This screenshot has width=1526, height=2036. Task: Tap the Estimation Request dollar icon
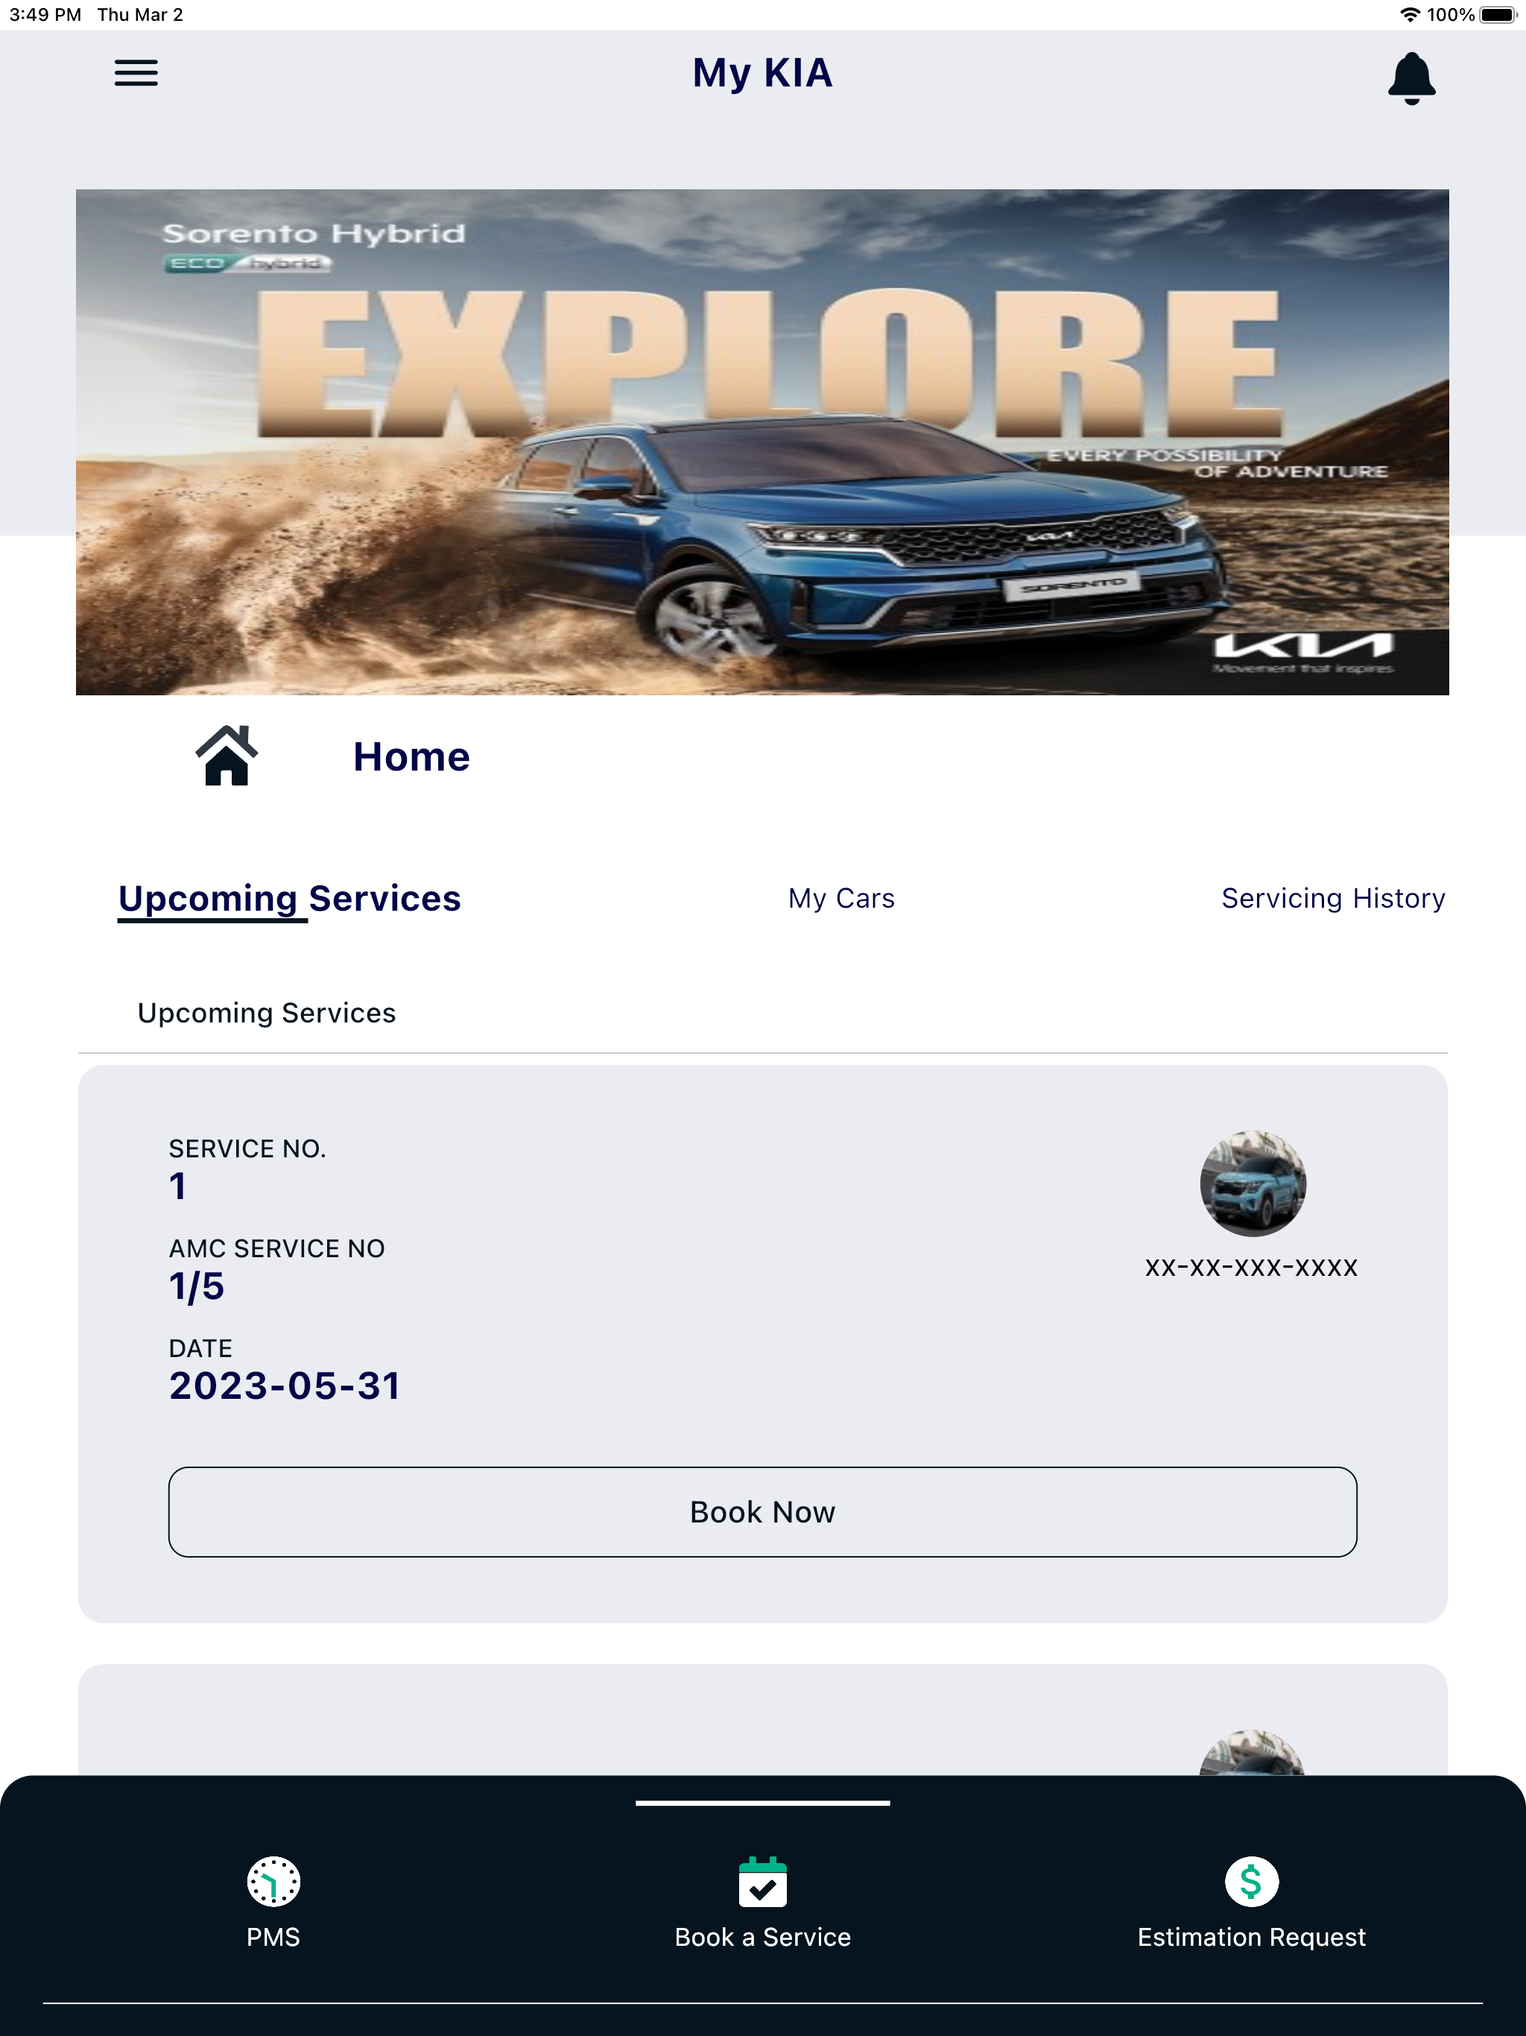[1251, 1882]
